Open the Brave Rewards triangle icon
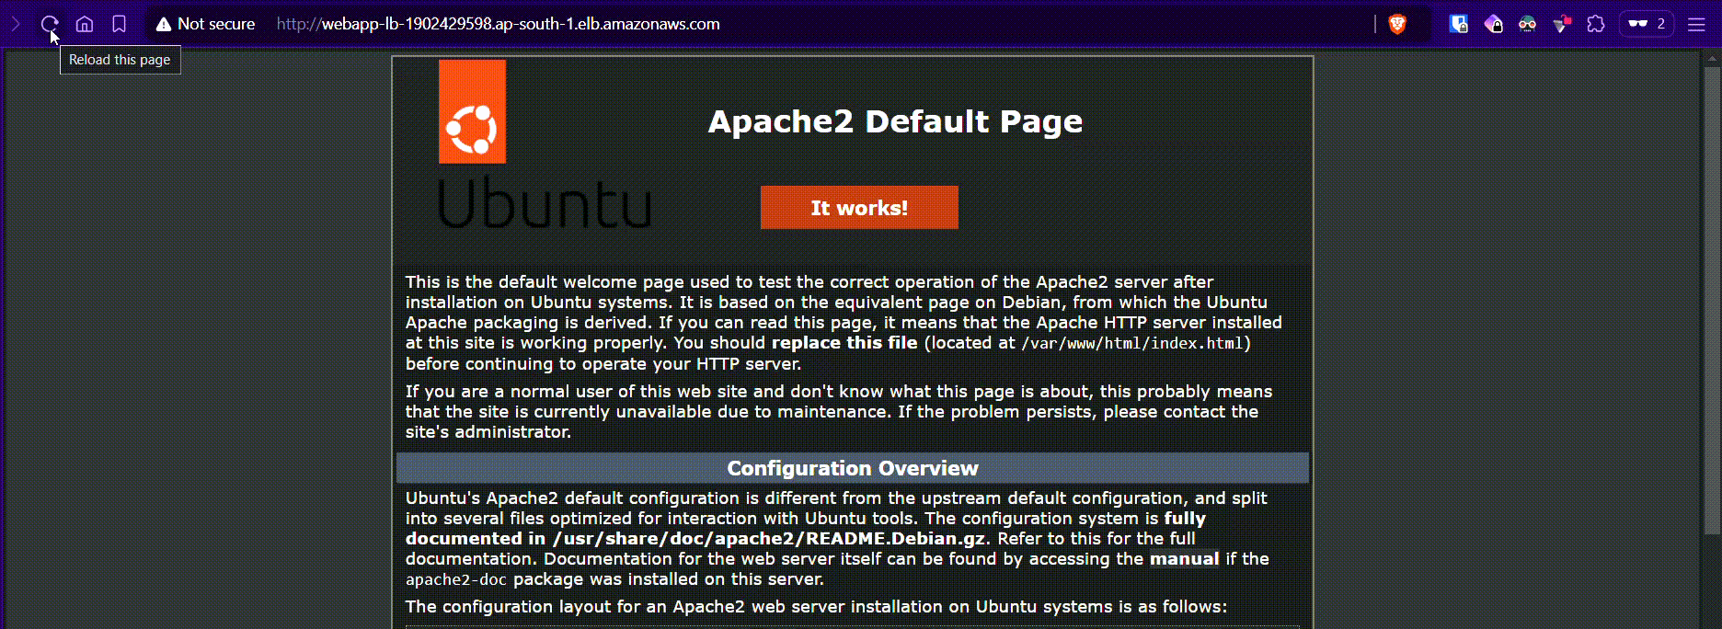 click(x=1562, y=25)
